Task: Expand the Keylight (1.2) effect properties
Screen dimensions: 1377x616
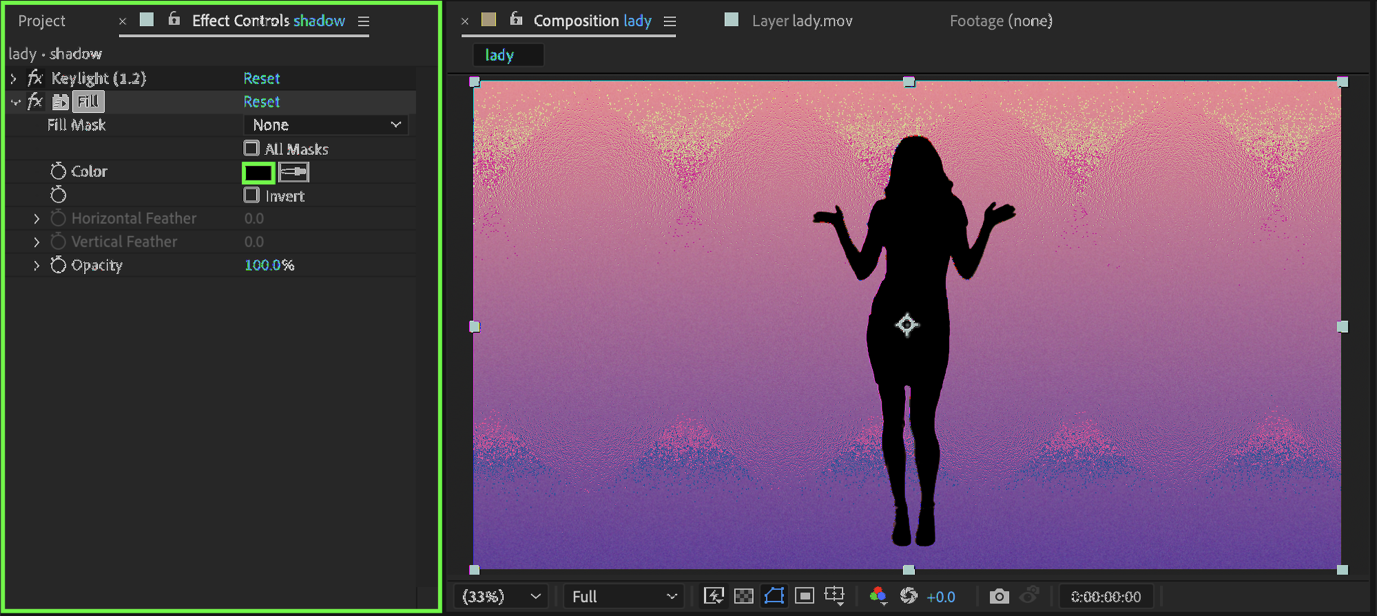Action: [14, 78]
